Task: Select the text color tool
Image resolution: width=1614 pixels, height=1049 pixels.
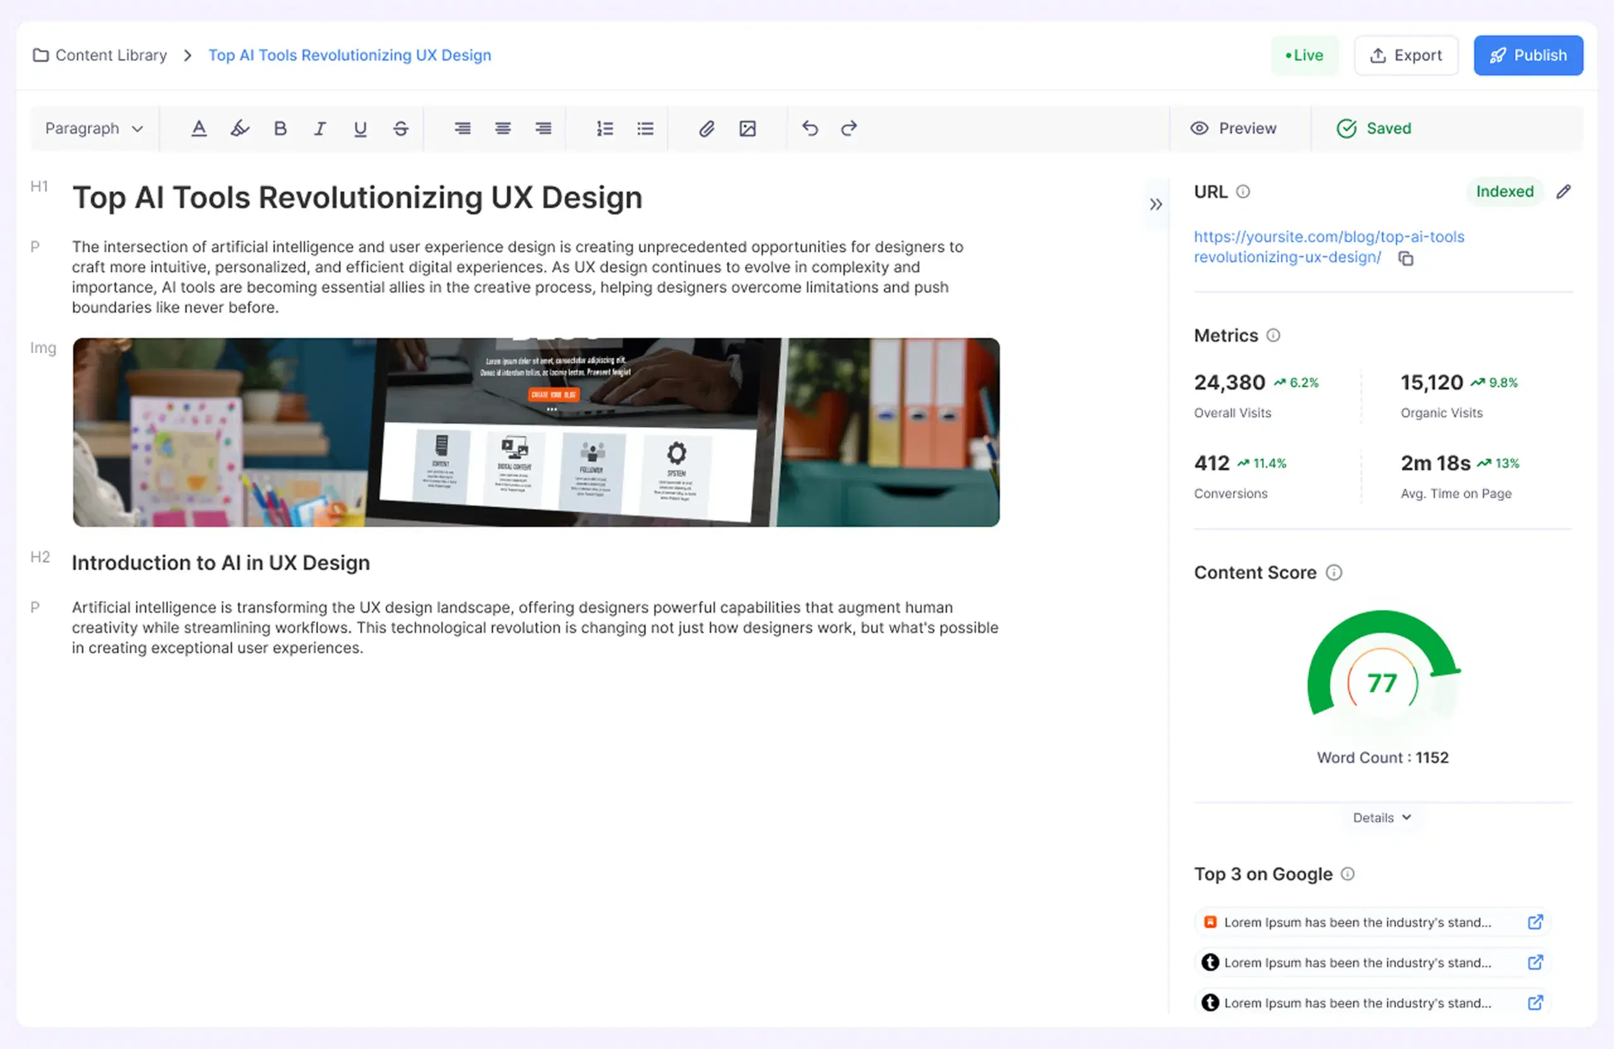Action: [199, 128]
